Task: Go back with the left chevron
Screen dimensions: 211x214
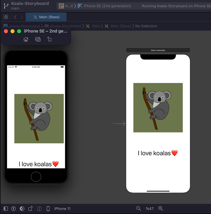Action: click(x=15, y=17)
